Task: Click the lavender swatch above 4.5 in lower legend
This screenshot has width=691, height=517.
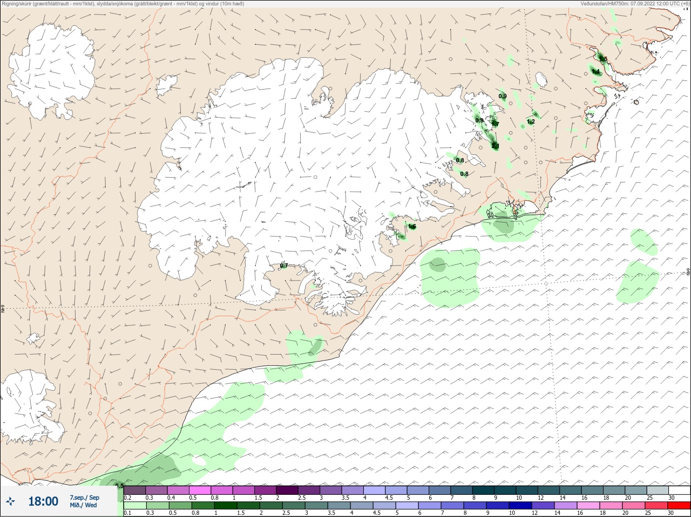Action: tap(384, 506)
